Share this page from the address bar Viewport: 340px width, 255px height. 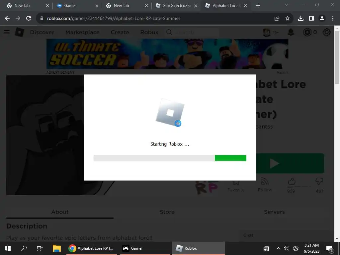click(277, 19)
